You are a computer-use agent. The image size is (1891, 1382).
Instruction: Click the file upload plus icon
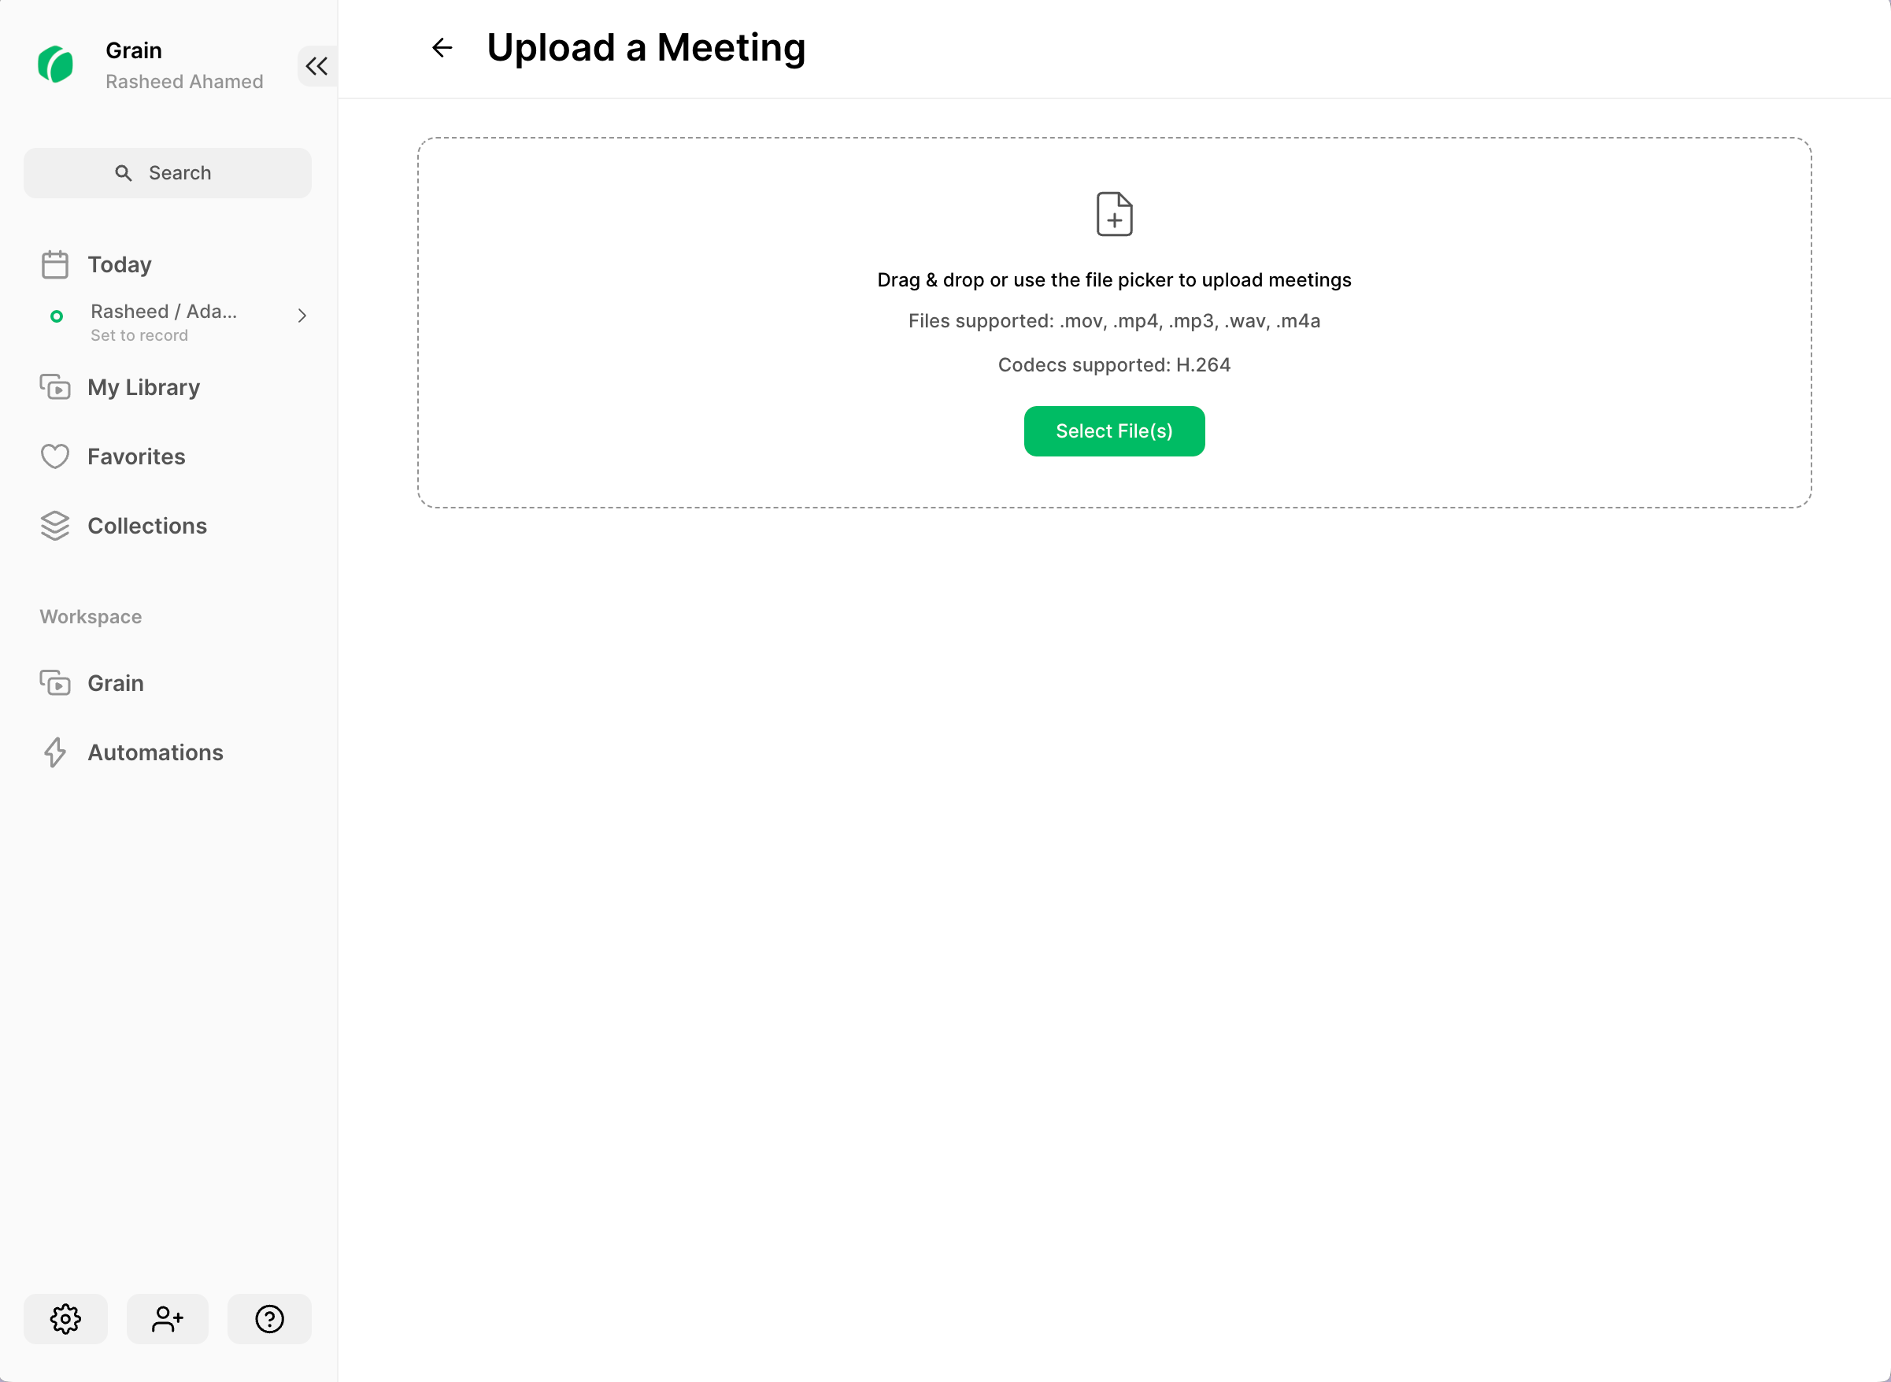pos(1114,214)
